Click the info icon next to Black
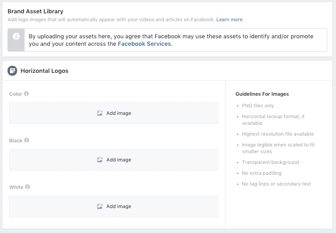The image size is (336, 233). (x=27, y=140)
